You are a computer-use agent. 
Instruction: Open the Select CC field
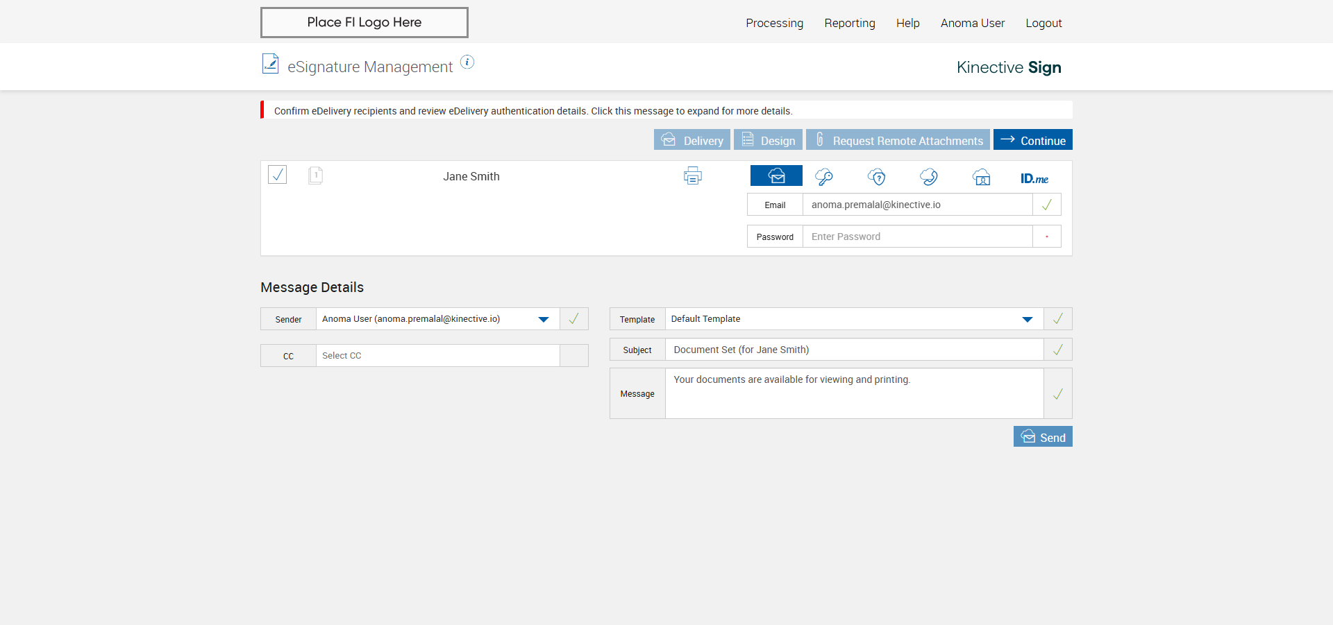437,356
